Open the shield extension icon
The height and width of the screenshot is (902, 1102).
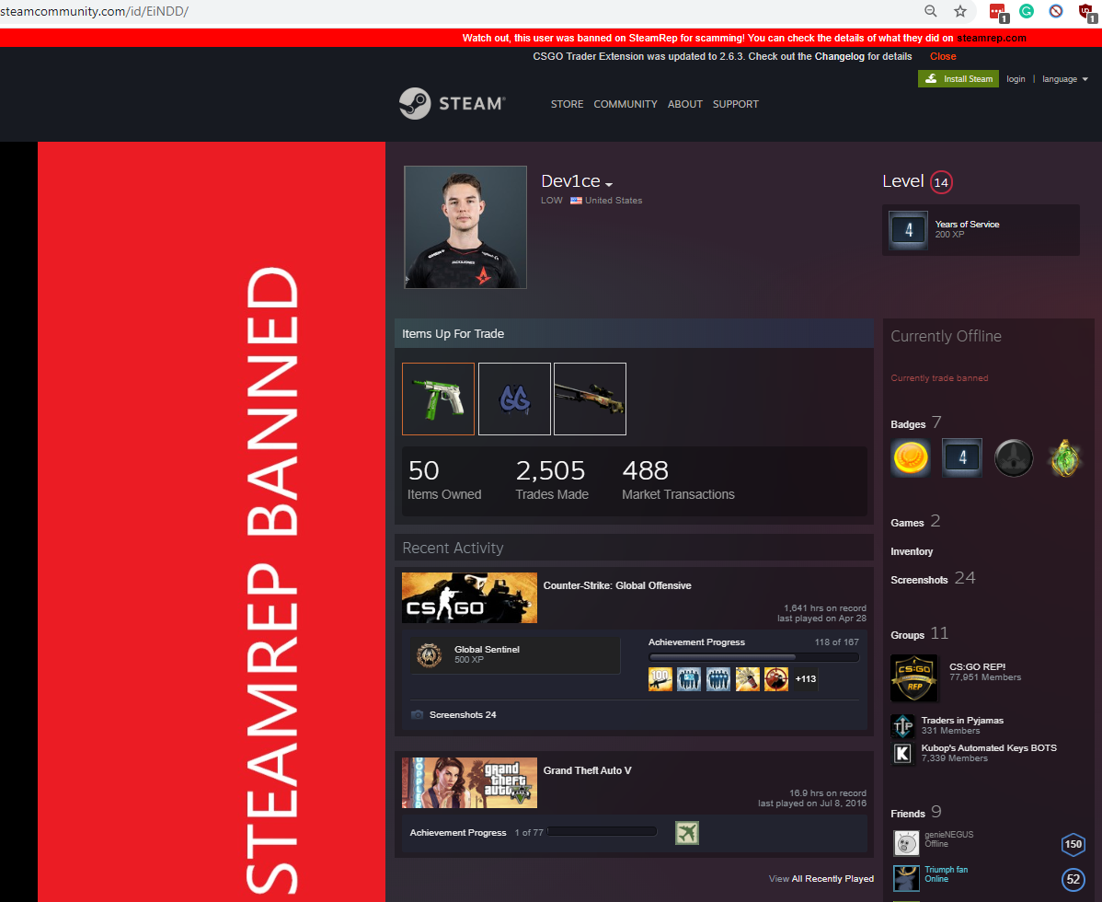coord(1086,13)
